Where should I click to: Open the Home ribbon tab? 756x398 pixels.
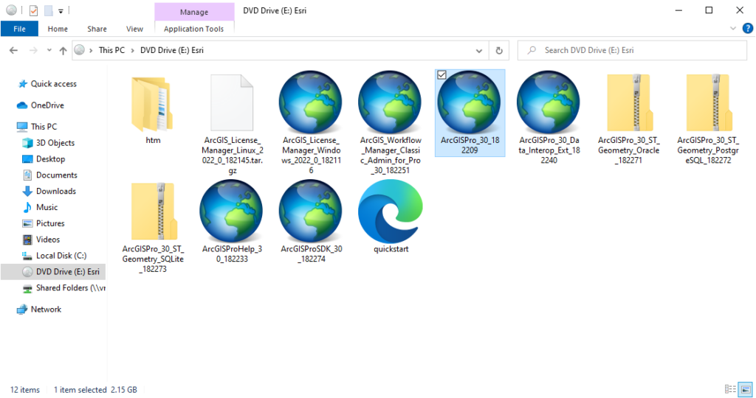pyautogui.click(x=58, y=29)
